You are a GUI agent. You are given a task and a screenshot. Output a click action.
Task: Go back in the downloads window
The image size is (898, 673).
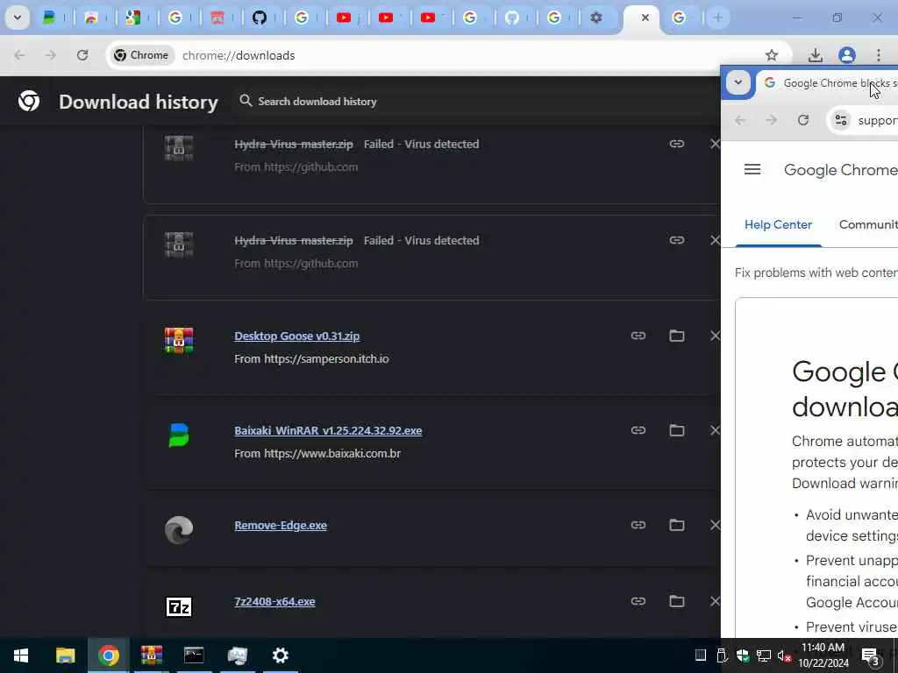(x=19, y=55)
